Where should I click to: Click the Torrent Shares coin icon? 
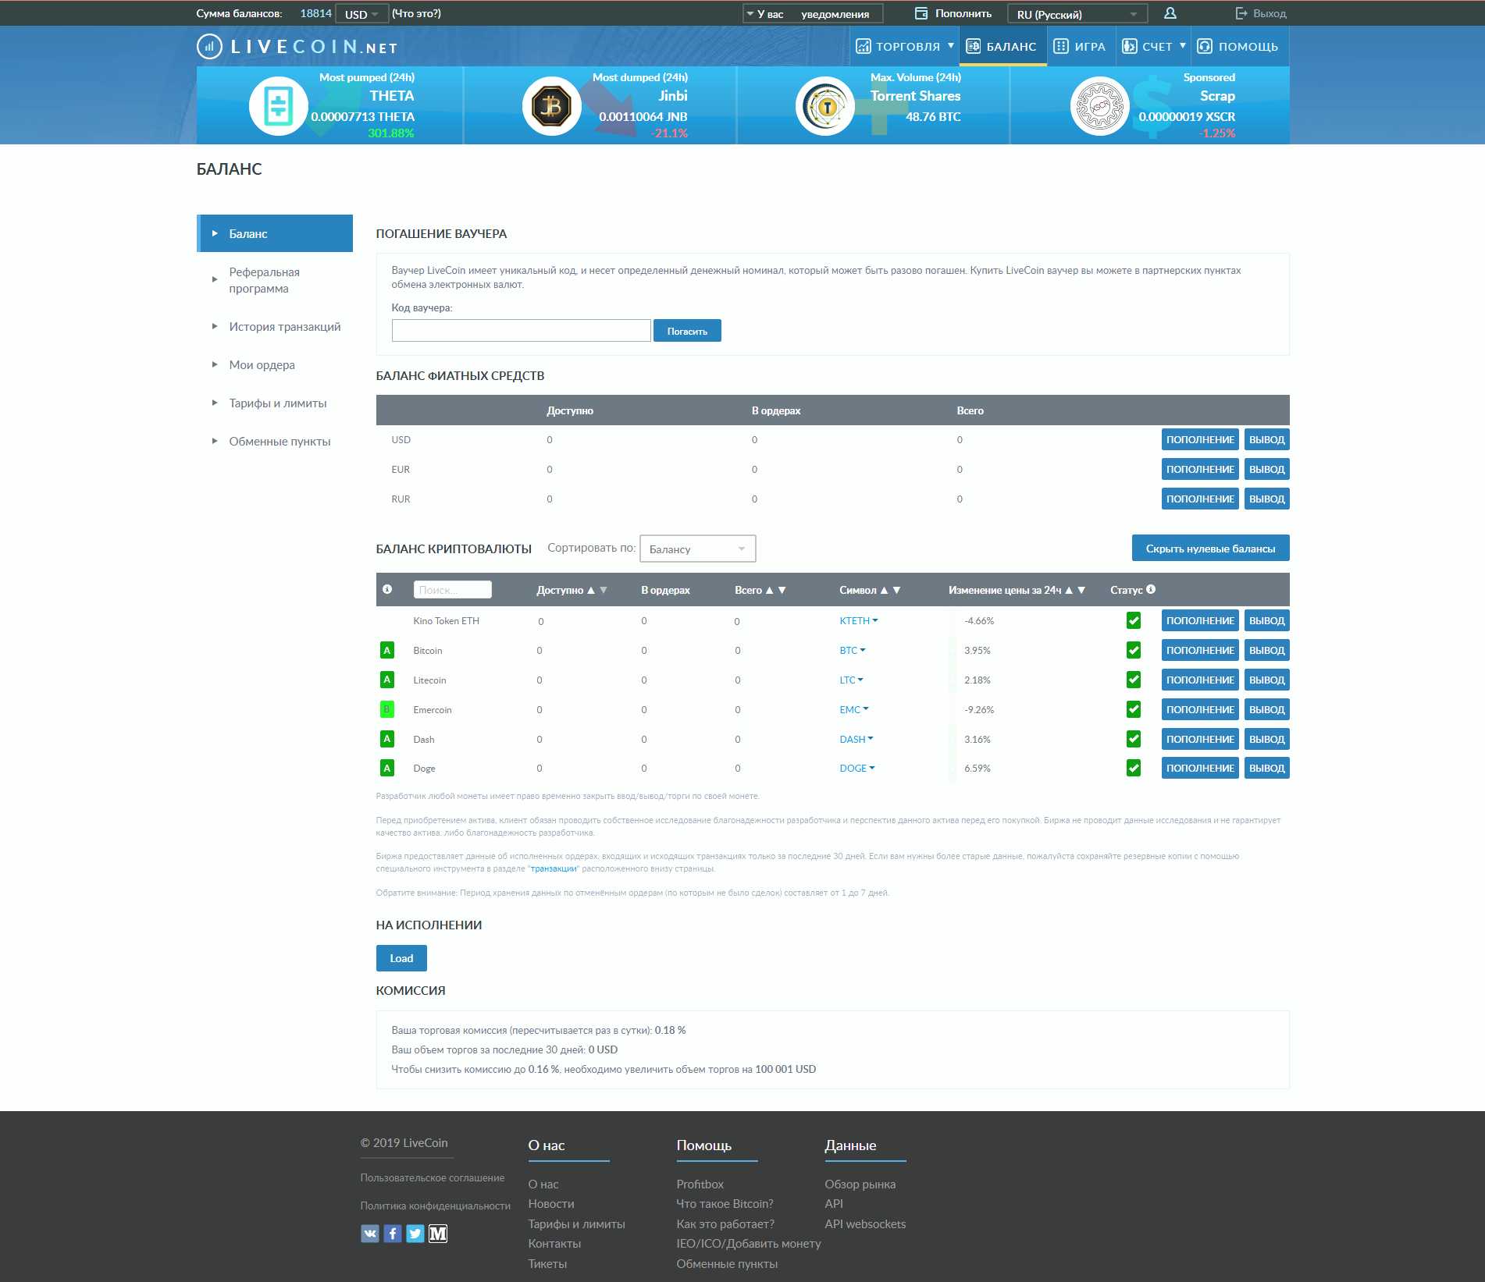point(825,106)
